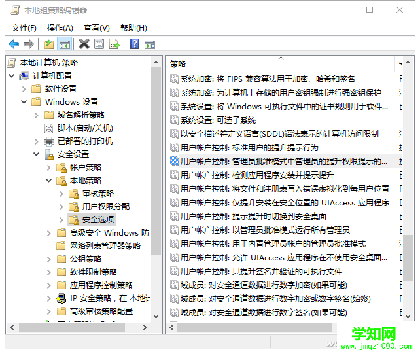This screenshot has width=420, height=354.
Task: Open the 查看(V) menu
Action: pos(96,28)
